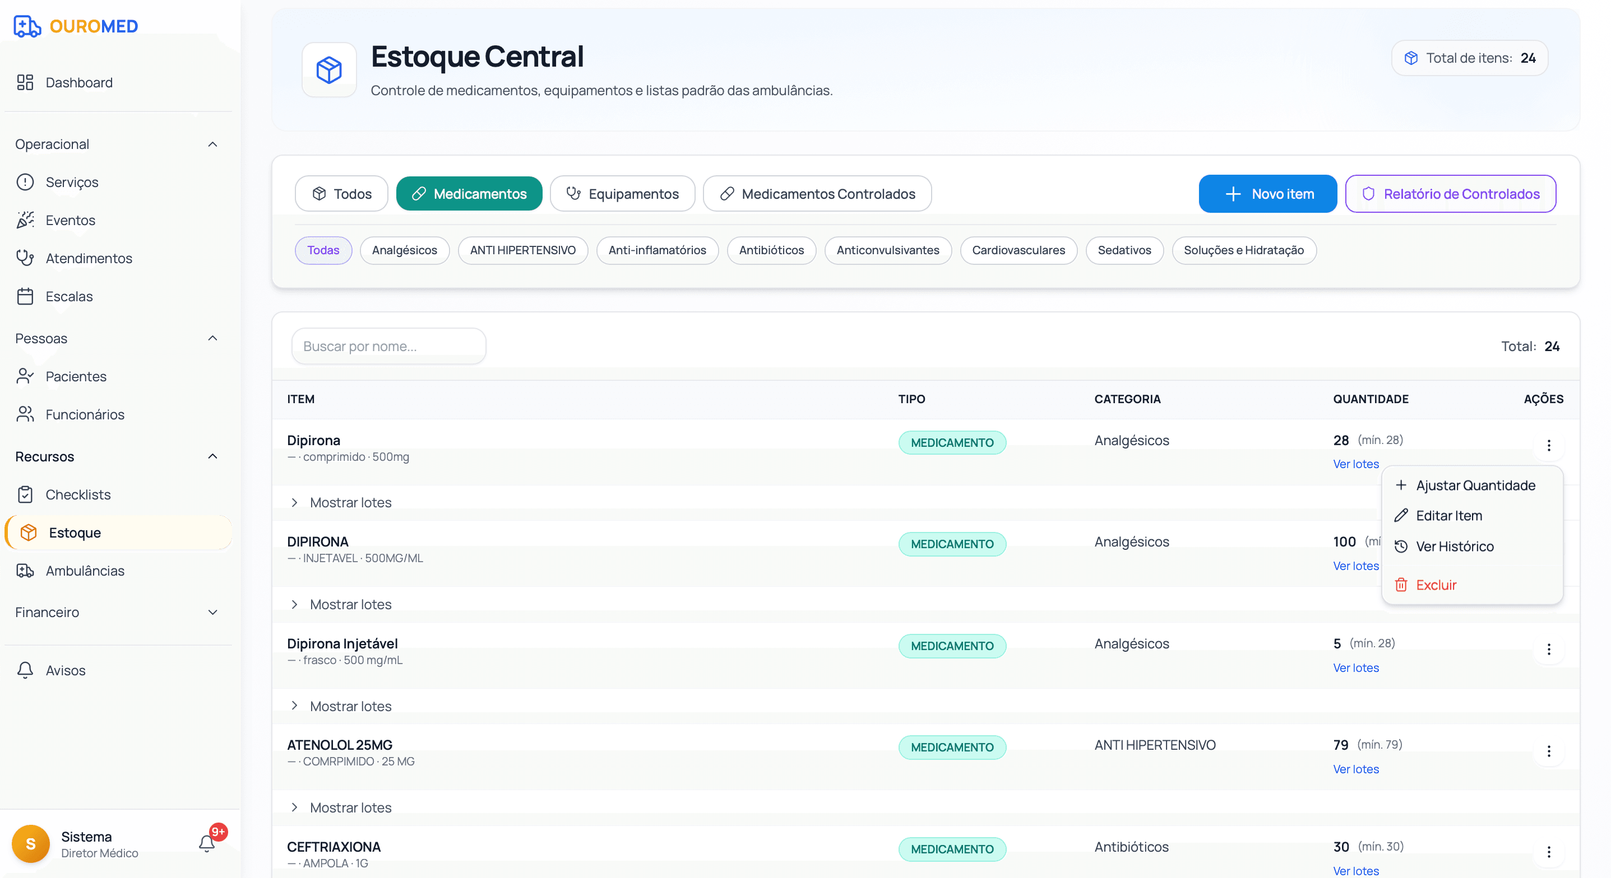Screen dimensions: 1611x878
Task: Click plus icon beside Ajustar Quantidade
Action: [1401, 485]
